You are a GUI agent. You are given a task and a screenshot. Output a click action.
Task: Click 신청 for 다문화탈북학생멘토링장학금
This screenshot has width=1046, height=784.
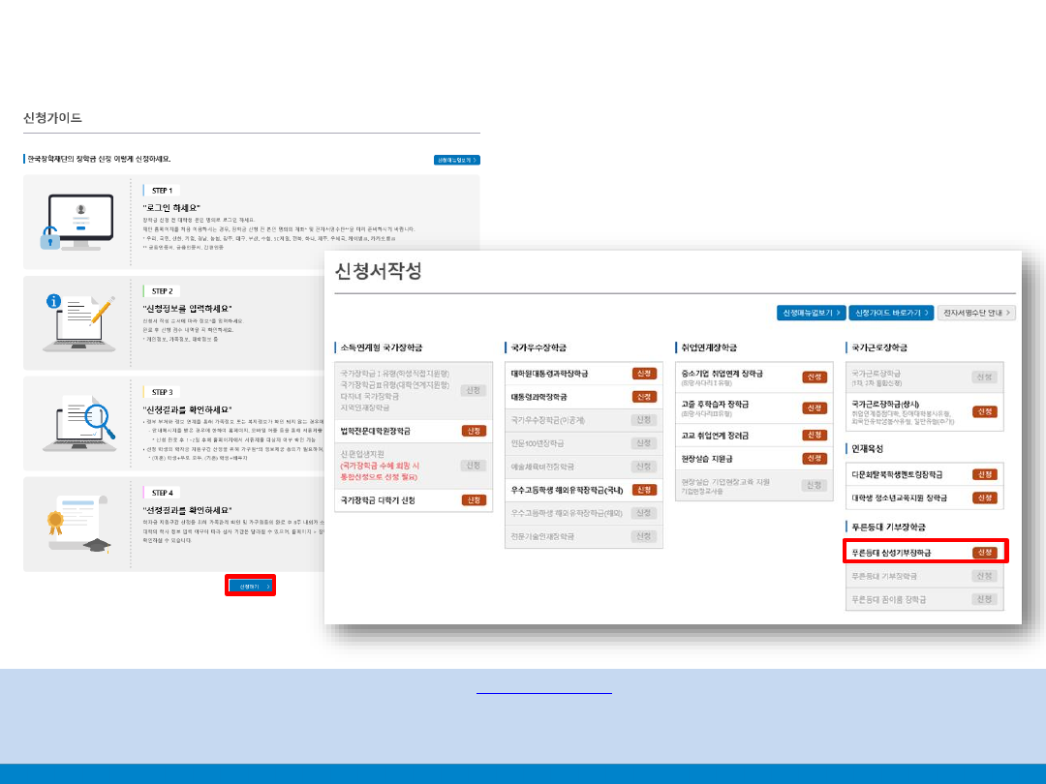point(984,474)
